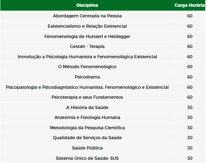Click Anatomia e Fisiologia Humana

pyautogui.click(x=87, y=117)
